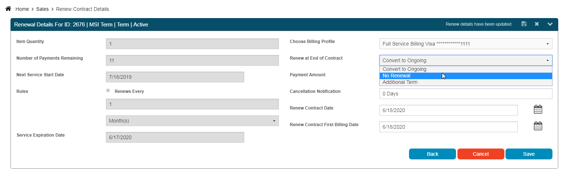Close the Renew at End of Contract dropdown

point(466,60)
